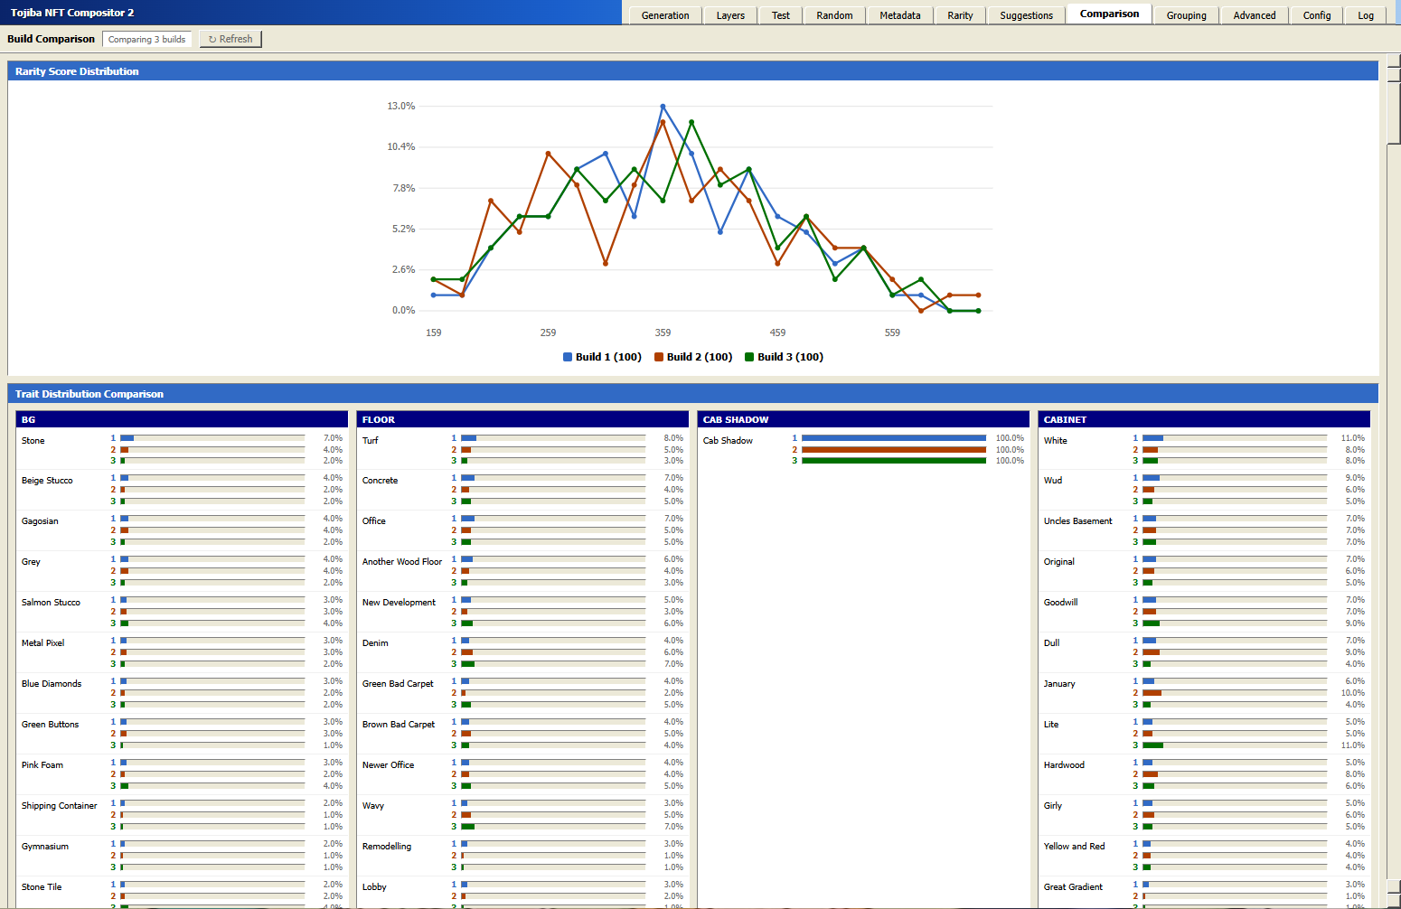Click the Build 3 green legend swatch
Image resolution: width=1401 pixels, height=909 pixels.
click(749, 357)
